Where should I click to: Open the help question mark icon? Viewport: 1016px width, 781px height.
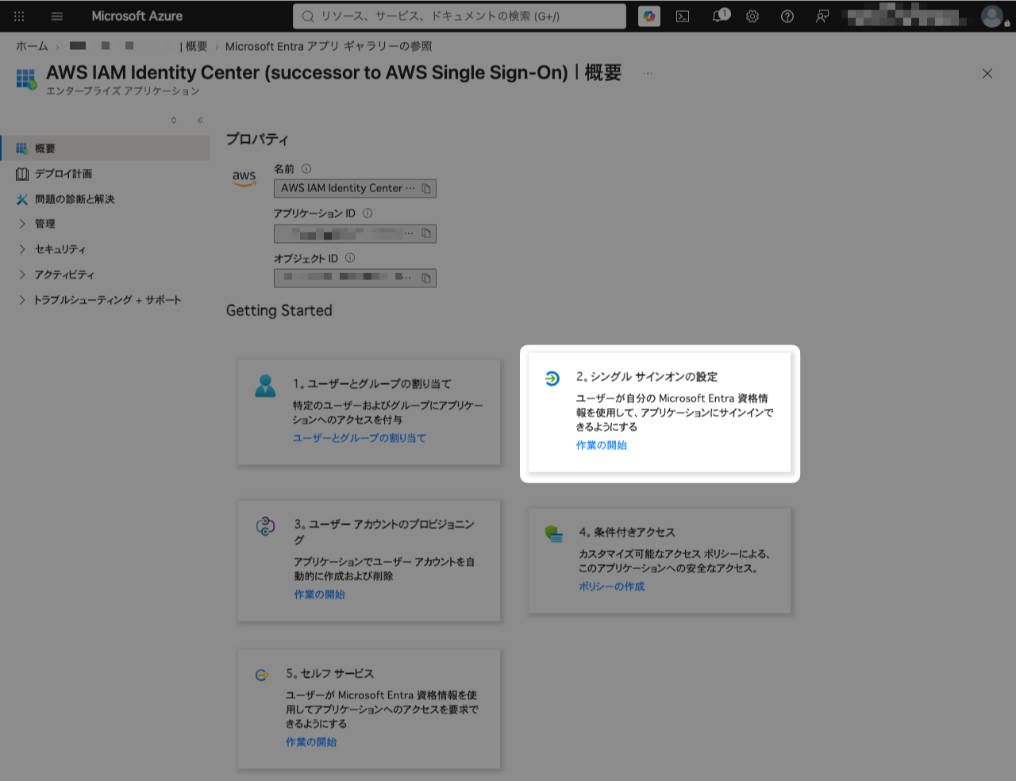point(787,16)
